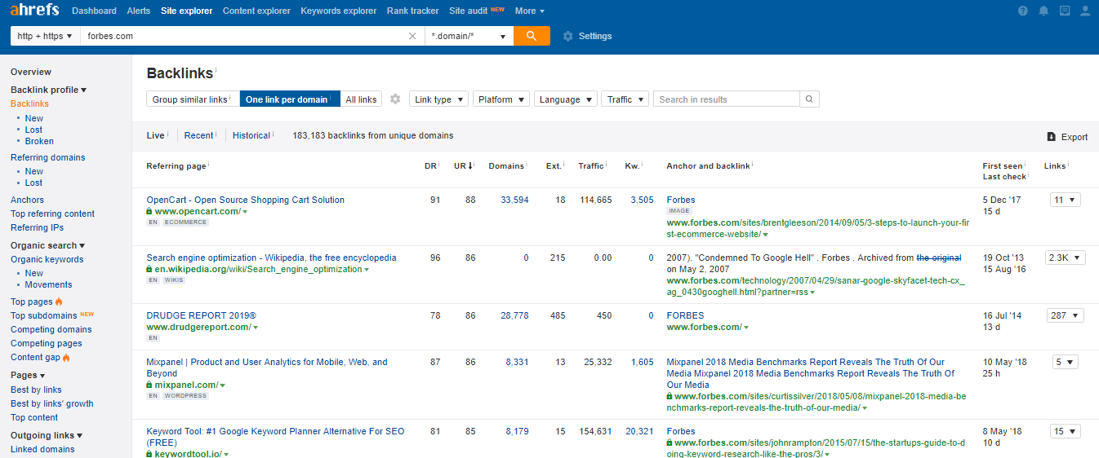This screenshot has height=458, width=1099.
Task: Open Broken backlinks in sidebar
Action: (39, 141)
